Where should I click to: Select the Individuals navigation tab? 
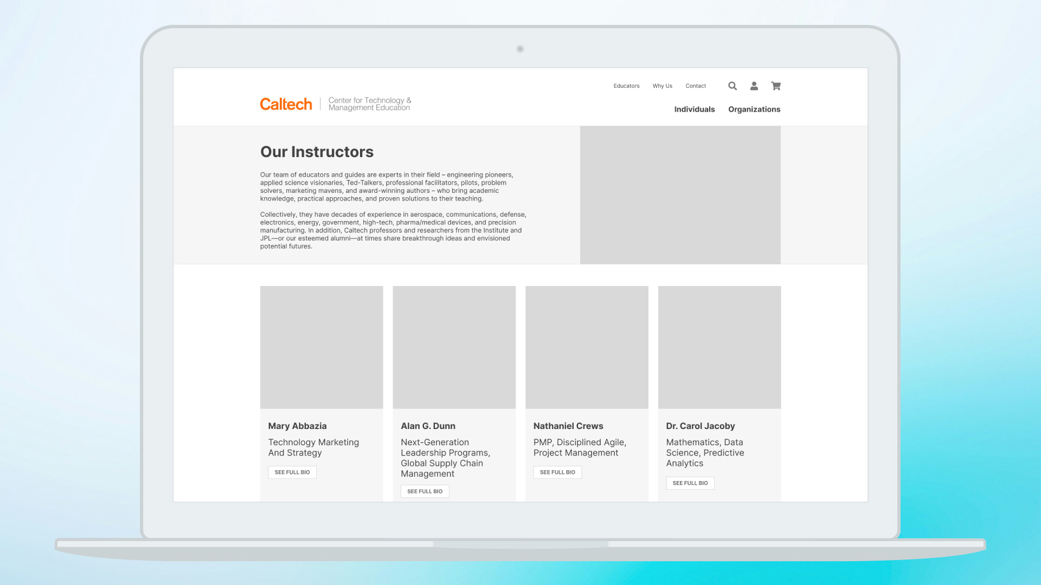pyautogui.click(x=694, y=109)
